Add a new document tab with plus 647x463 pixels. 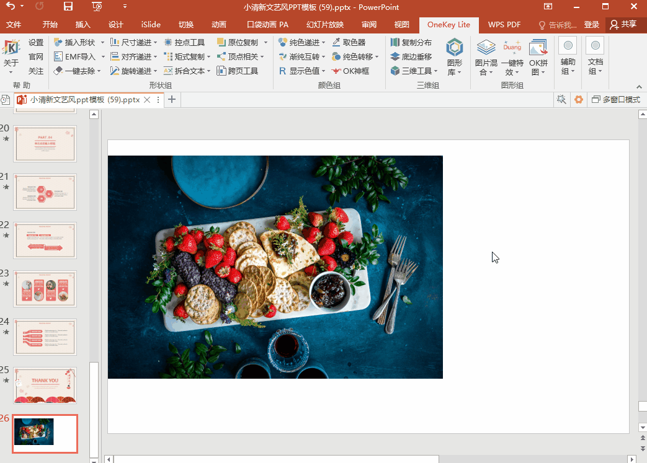(172, 100)
